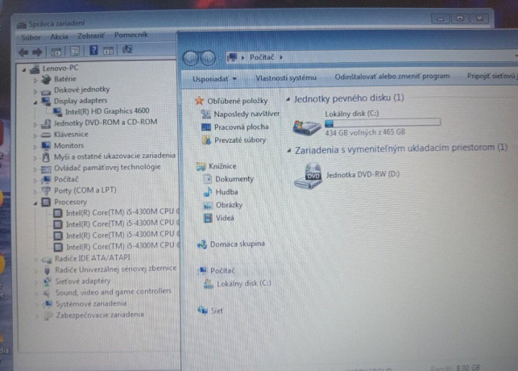Select Počítač in Explorer navigation pane
The image size is (518, 371).
click(x=222, y=271)
